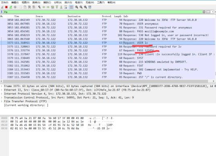The height and width of the screenshot is (156, 216).
Task: Expand Internet Protocol Version 4 row
Action: [2, 94]
